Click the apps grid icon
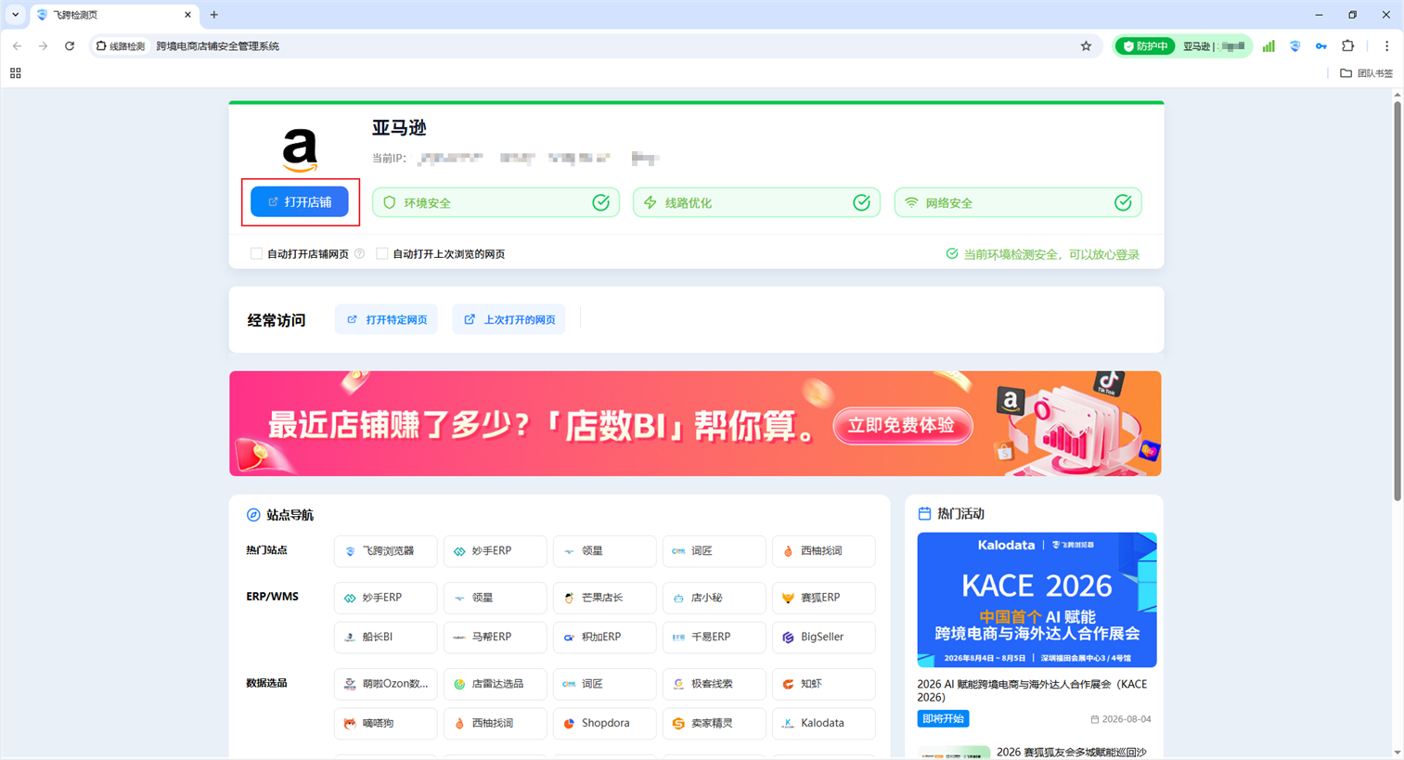Viewport: 1404px width, 760px height. click(x=16, y=73)
